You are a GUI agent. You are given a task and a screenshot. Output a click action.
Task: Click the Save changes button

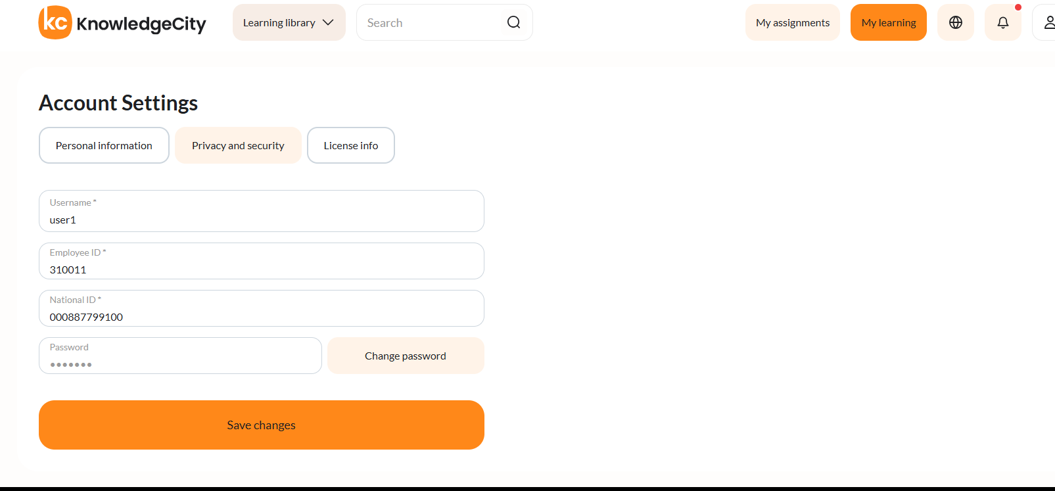[x=262, y=425]
